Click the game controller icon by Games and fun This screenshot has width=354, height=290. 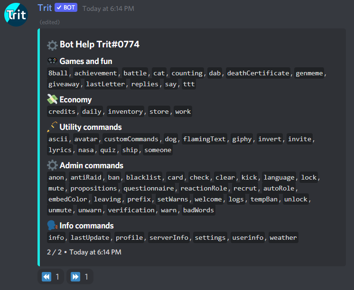click(52, 61)
